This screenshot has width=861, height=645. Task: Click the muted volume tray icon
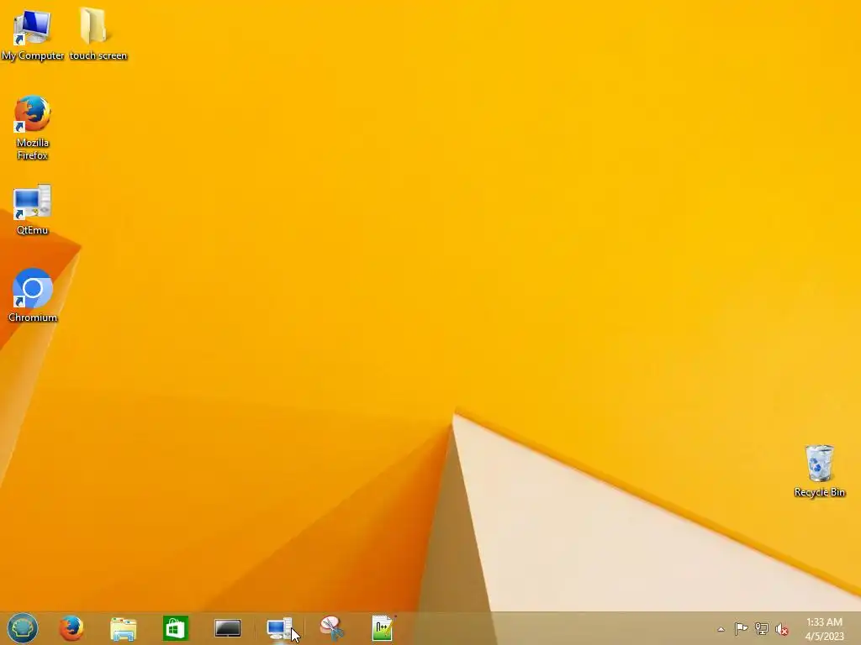coord(781,629)
